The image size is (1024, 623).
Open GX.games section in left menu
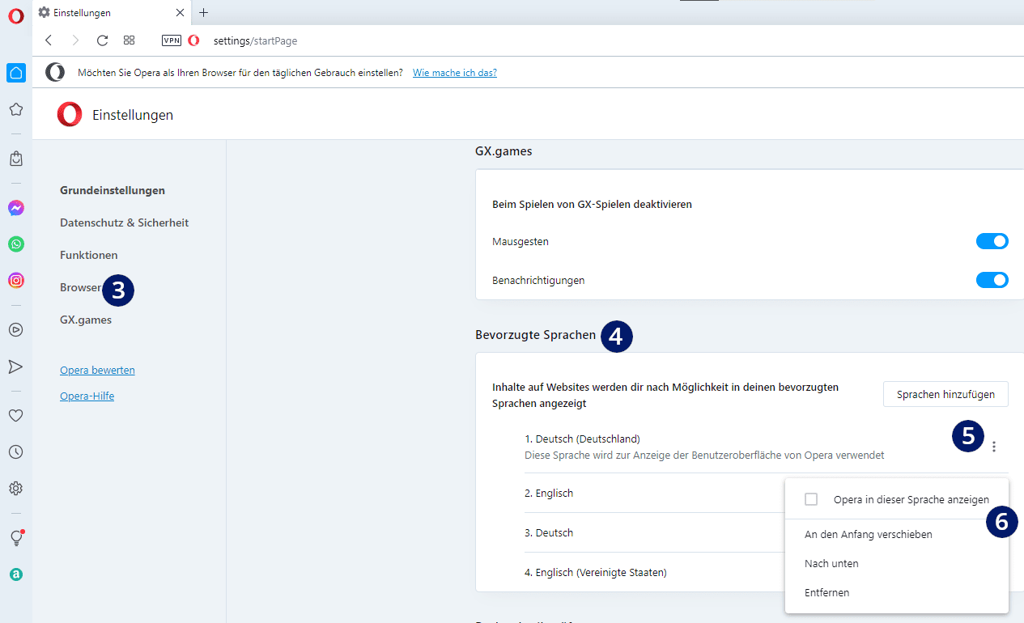point(86,320)
